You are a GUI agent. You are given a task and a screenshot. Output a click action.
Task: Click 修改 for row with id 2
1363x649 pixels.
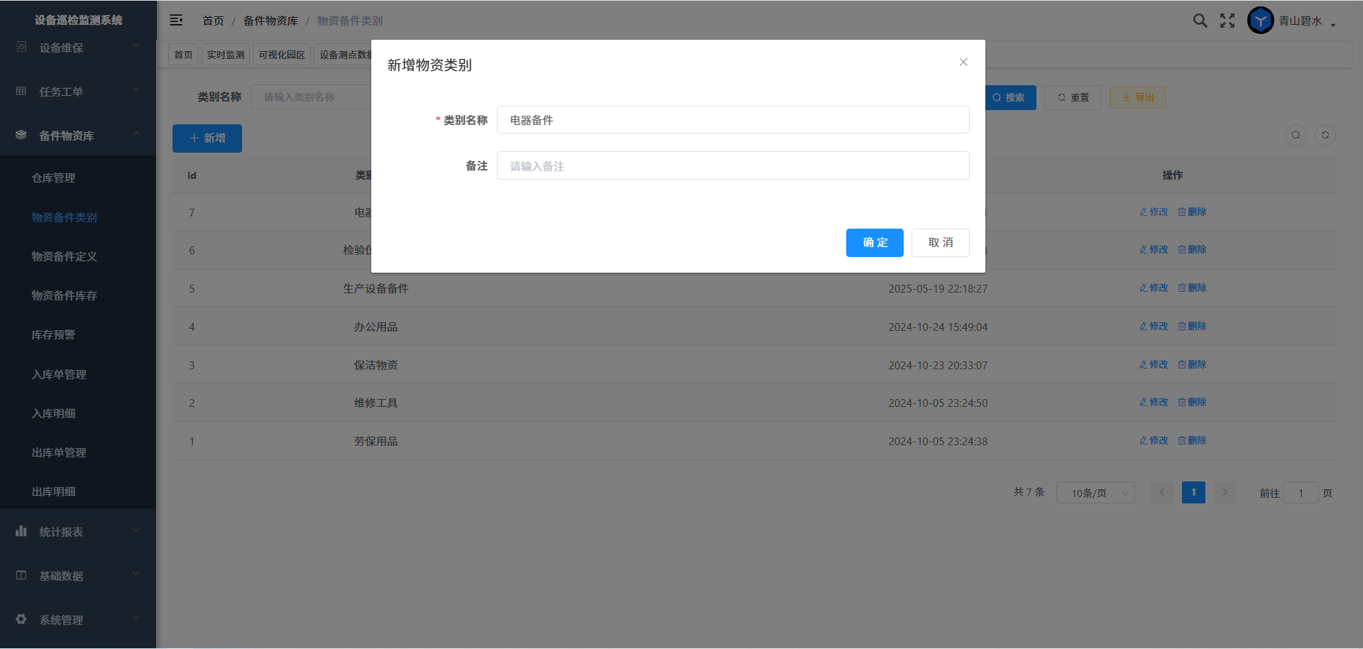point(1154,403)
